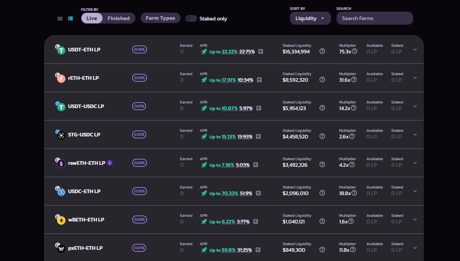Open the APR calculator for USDT–ETH LP
This screenshot has width=460, height=261.
point(260,51)
